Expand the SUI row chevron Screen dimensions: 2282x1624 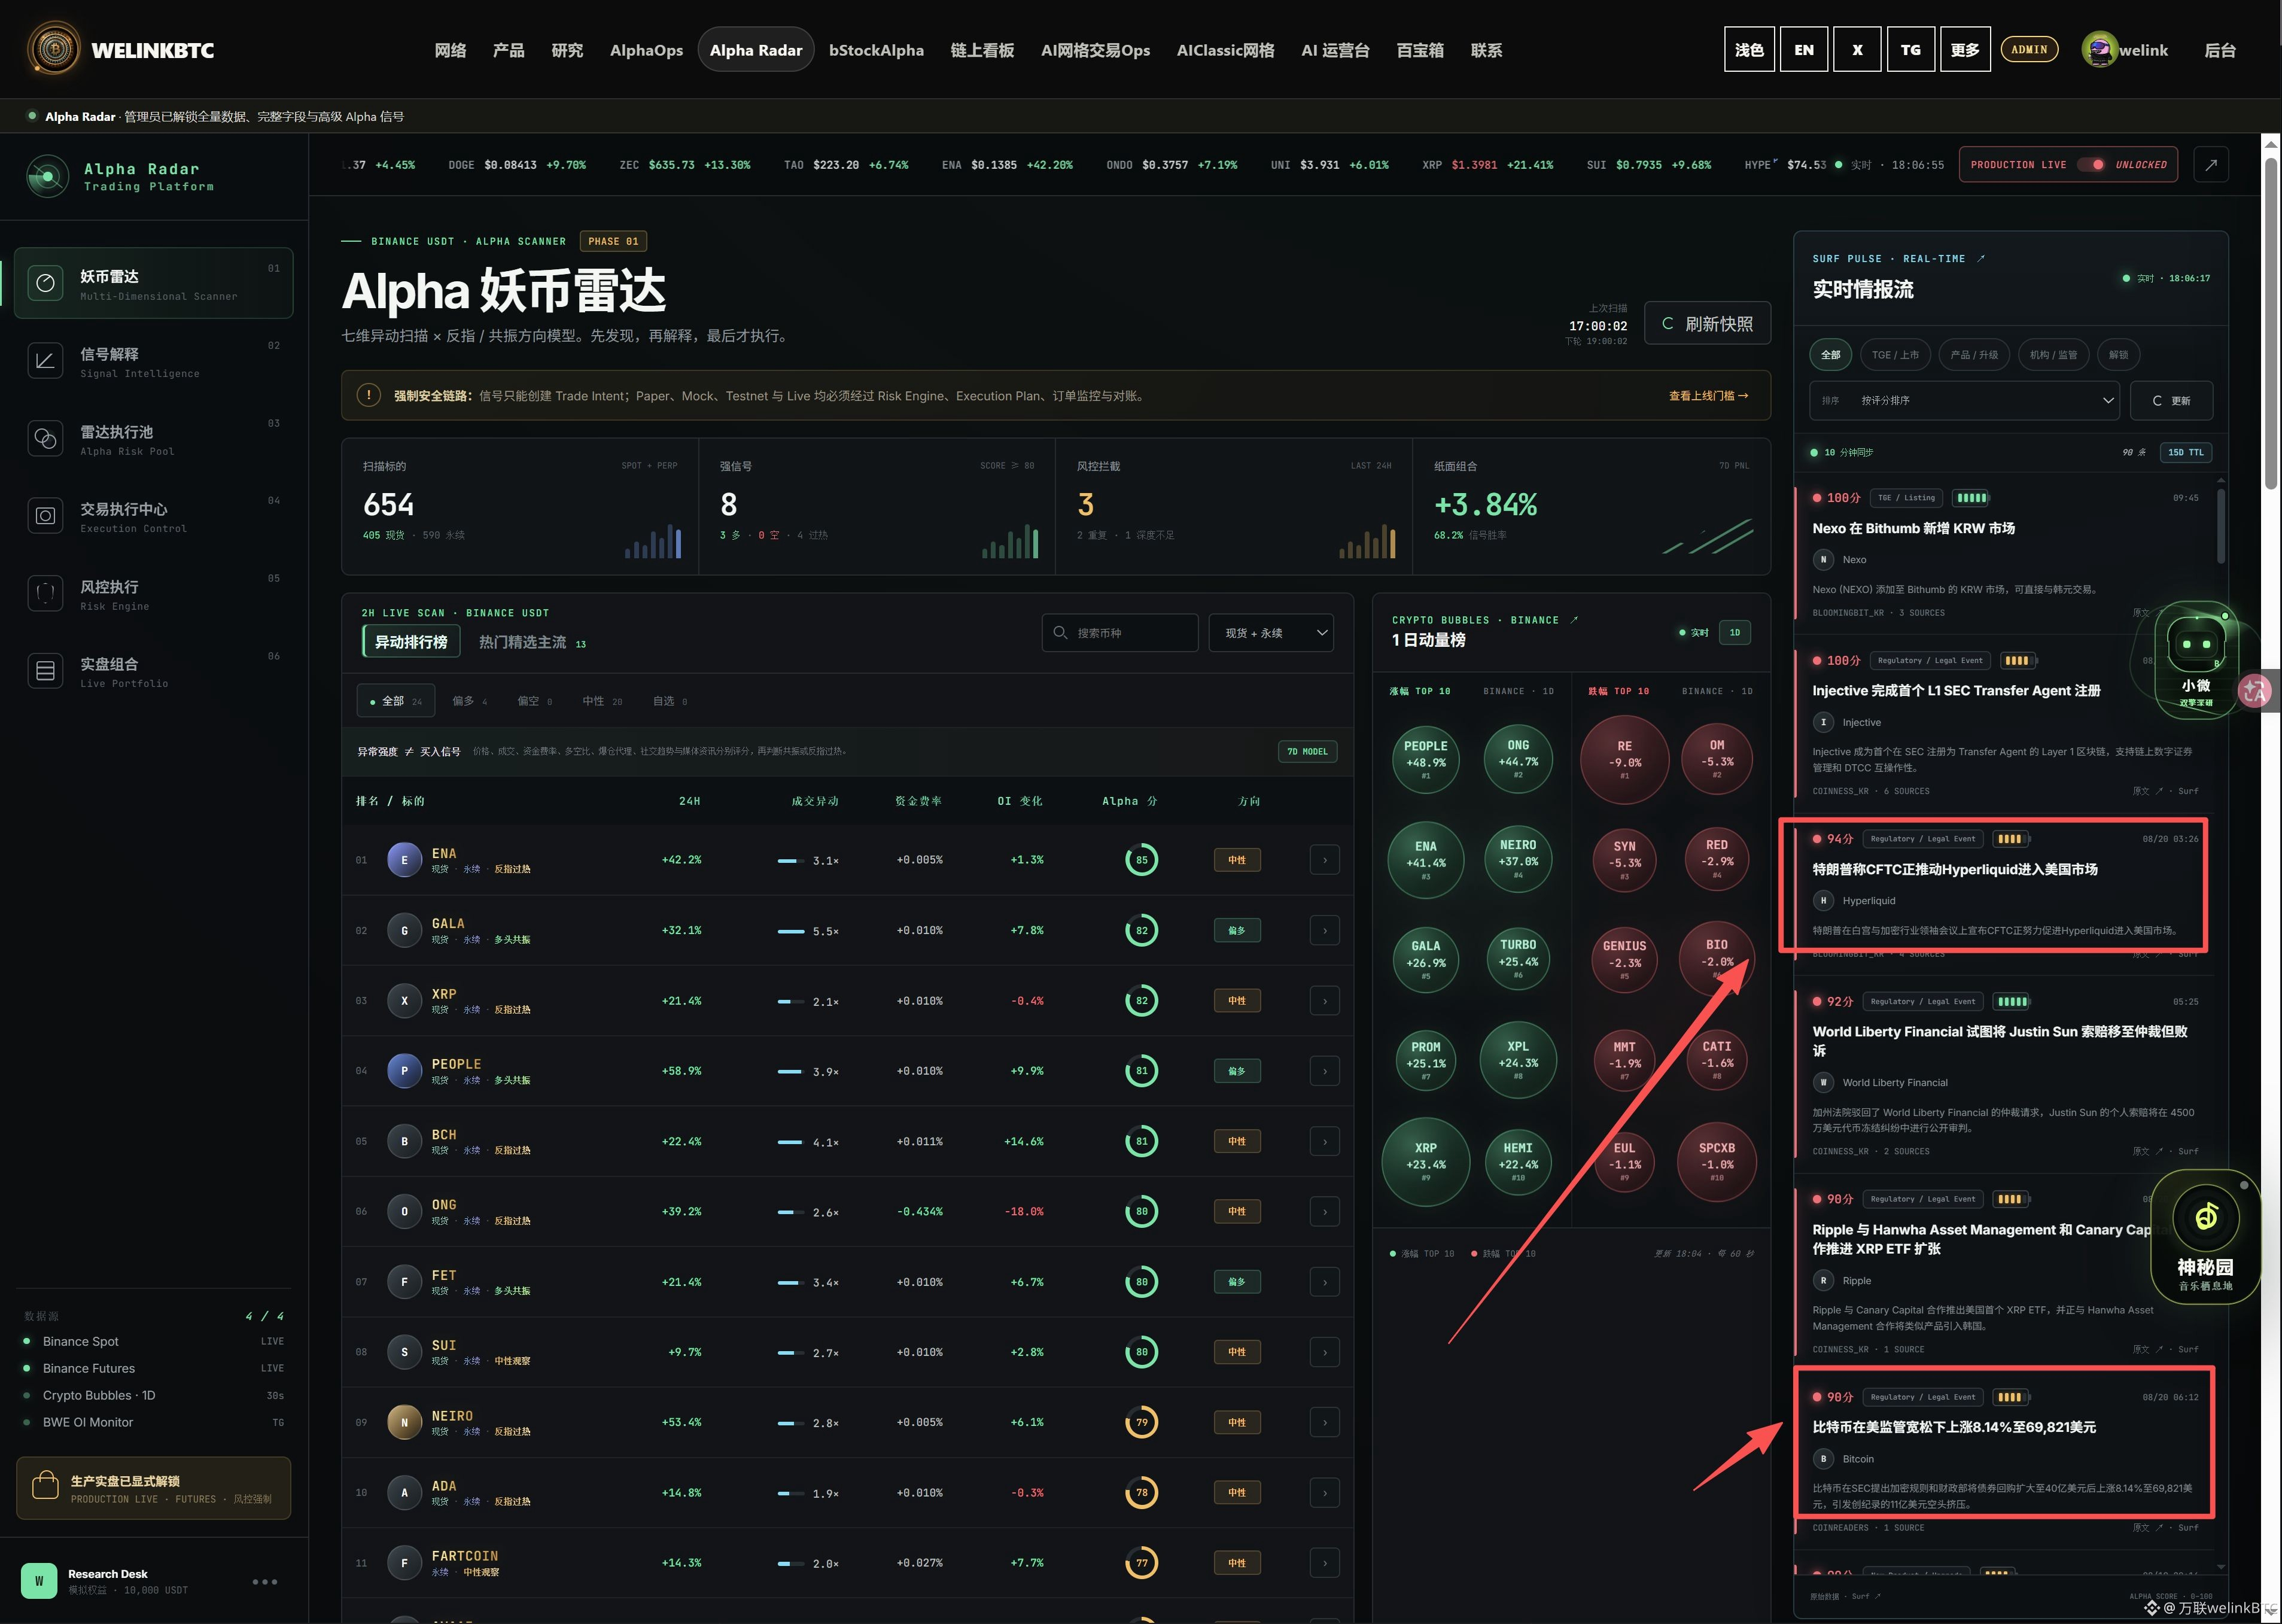[1325, 1352]
